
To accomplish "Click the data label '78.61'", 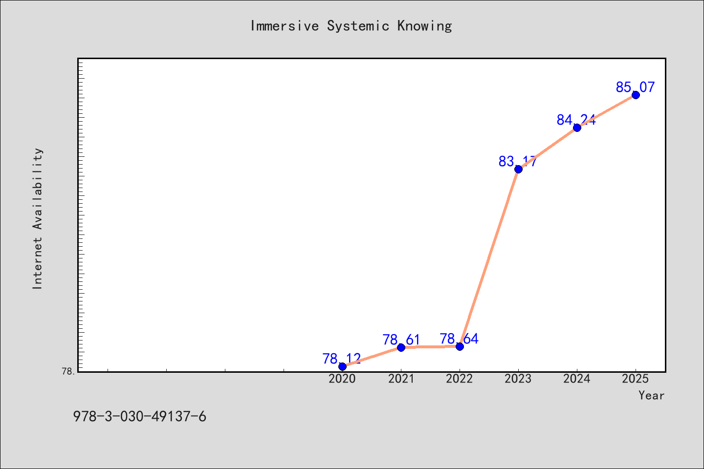I will pyautogui.click(x=401, y=340).
